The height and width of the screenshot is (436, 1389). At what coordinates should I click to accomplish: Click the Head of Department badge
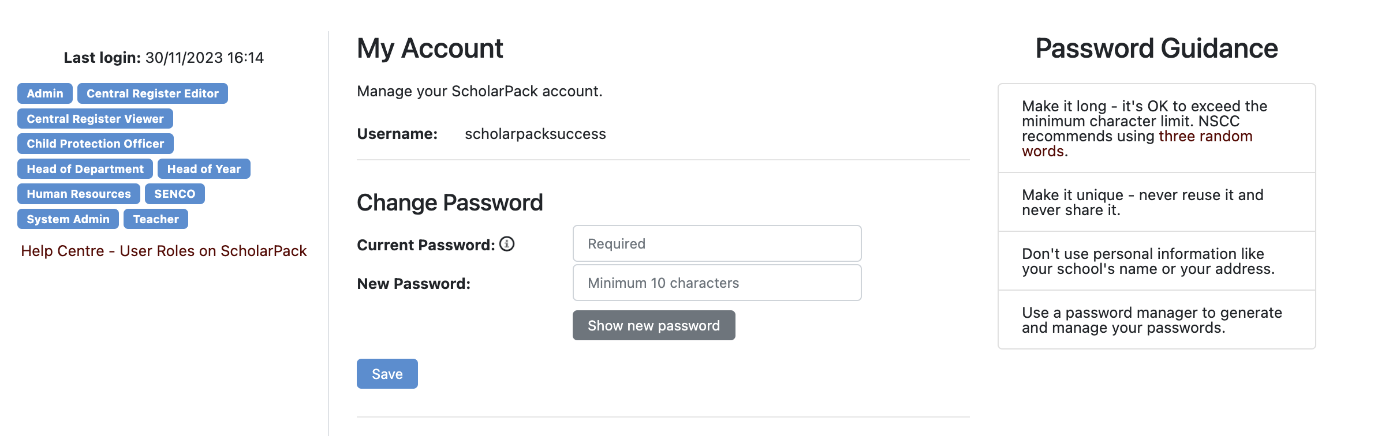85,169
